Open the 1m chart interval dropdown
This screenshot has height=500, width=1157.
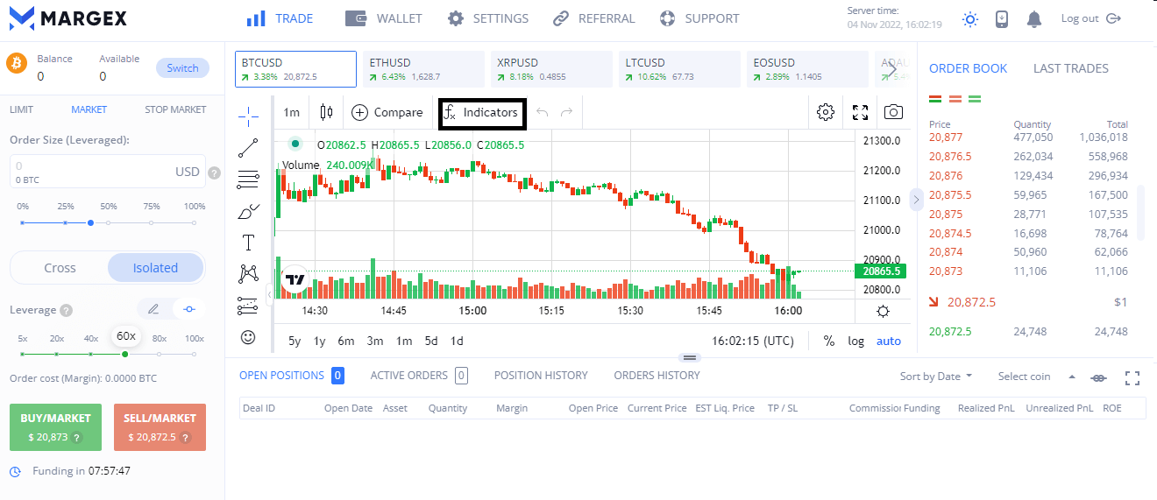click(291, 112)
